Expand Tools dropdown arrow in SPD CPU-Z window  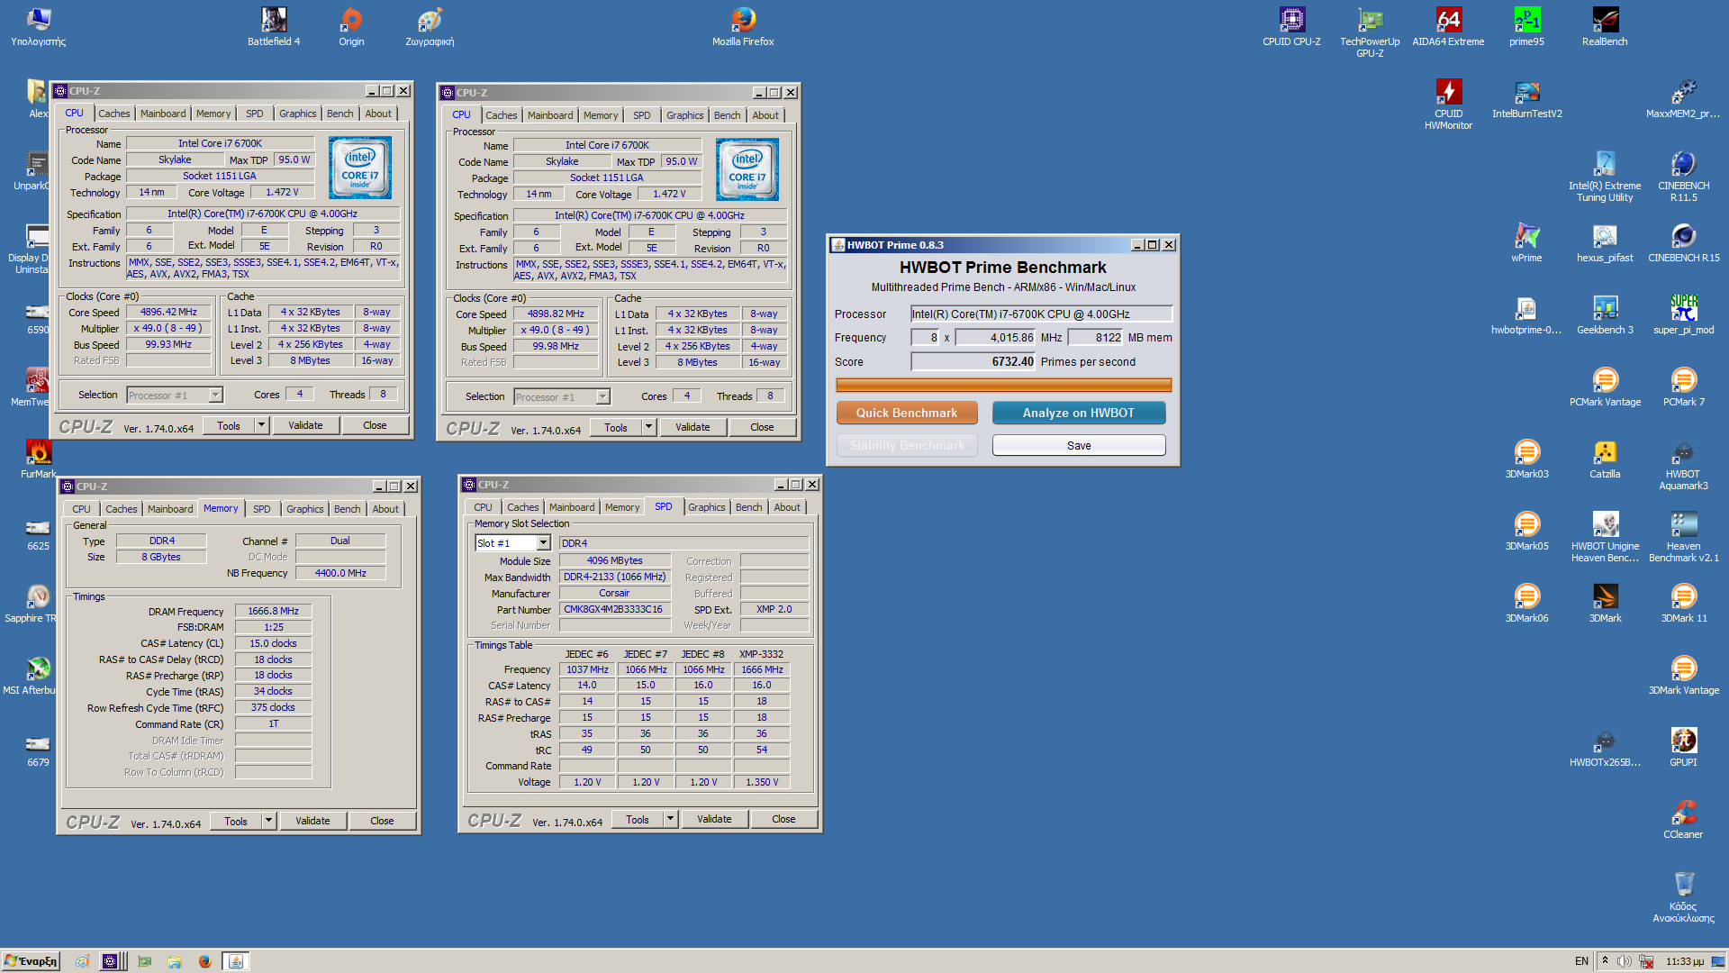click(x=670, y=819)
